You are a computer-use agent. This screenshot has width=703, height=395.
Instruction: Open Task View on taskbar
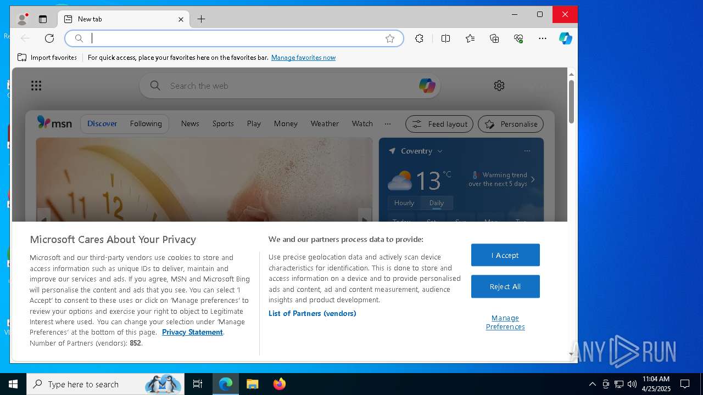pyautogui.click(x=198, y=384)
